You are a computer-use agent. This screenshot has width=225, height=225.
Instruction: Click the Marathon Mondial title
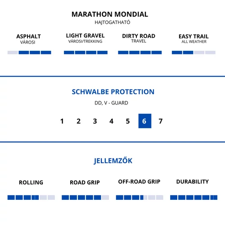point(110,14)
